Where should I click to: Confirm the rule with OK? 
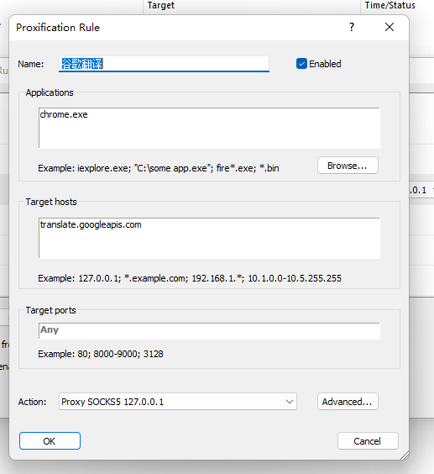(x=50, y=441)
